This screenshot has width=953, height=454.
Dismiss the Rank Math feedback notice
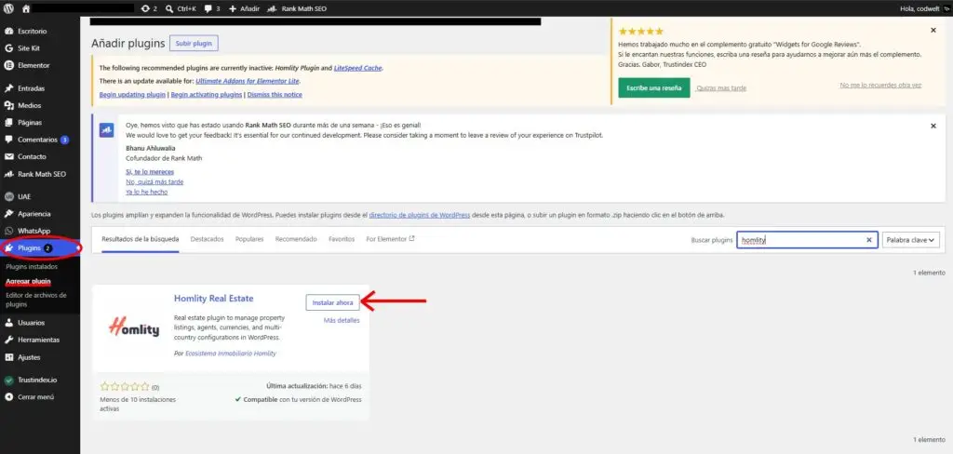pos(933,126)
